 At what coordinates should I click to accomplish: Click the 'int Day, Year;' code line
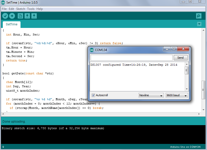click(x=18, y=86)
